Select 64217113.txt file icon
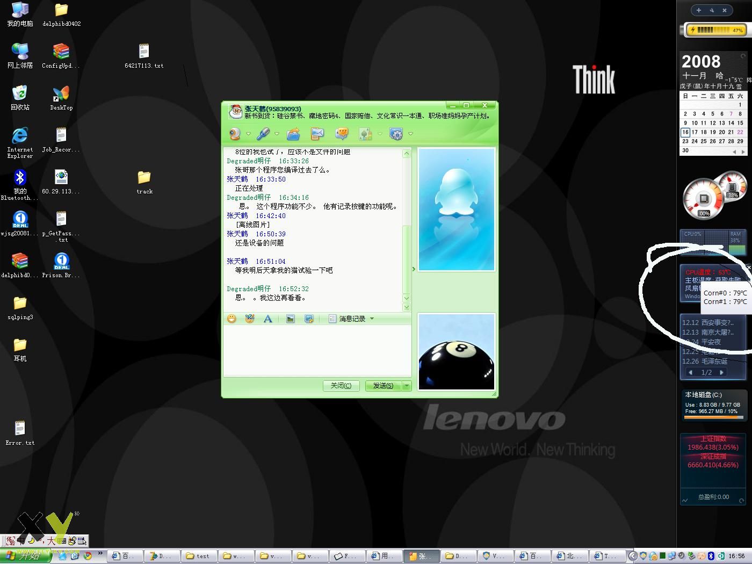The image size is (752, 564). (144, 56)
